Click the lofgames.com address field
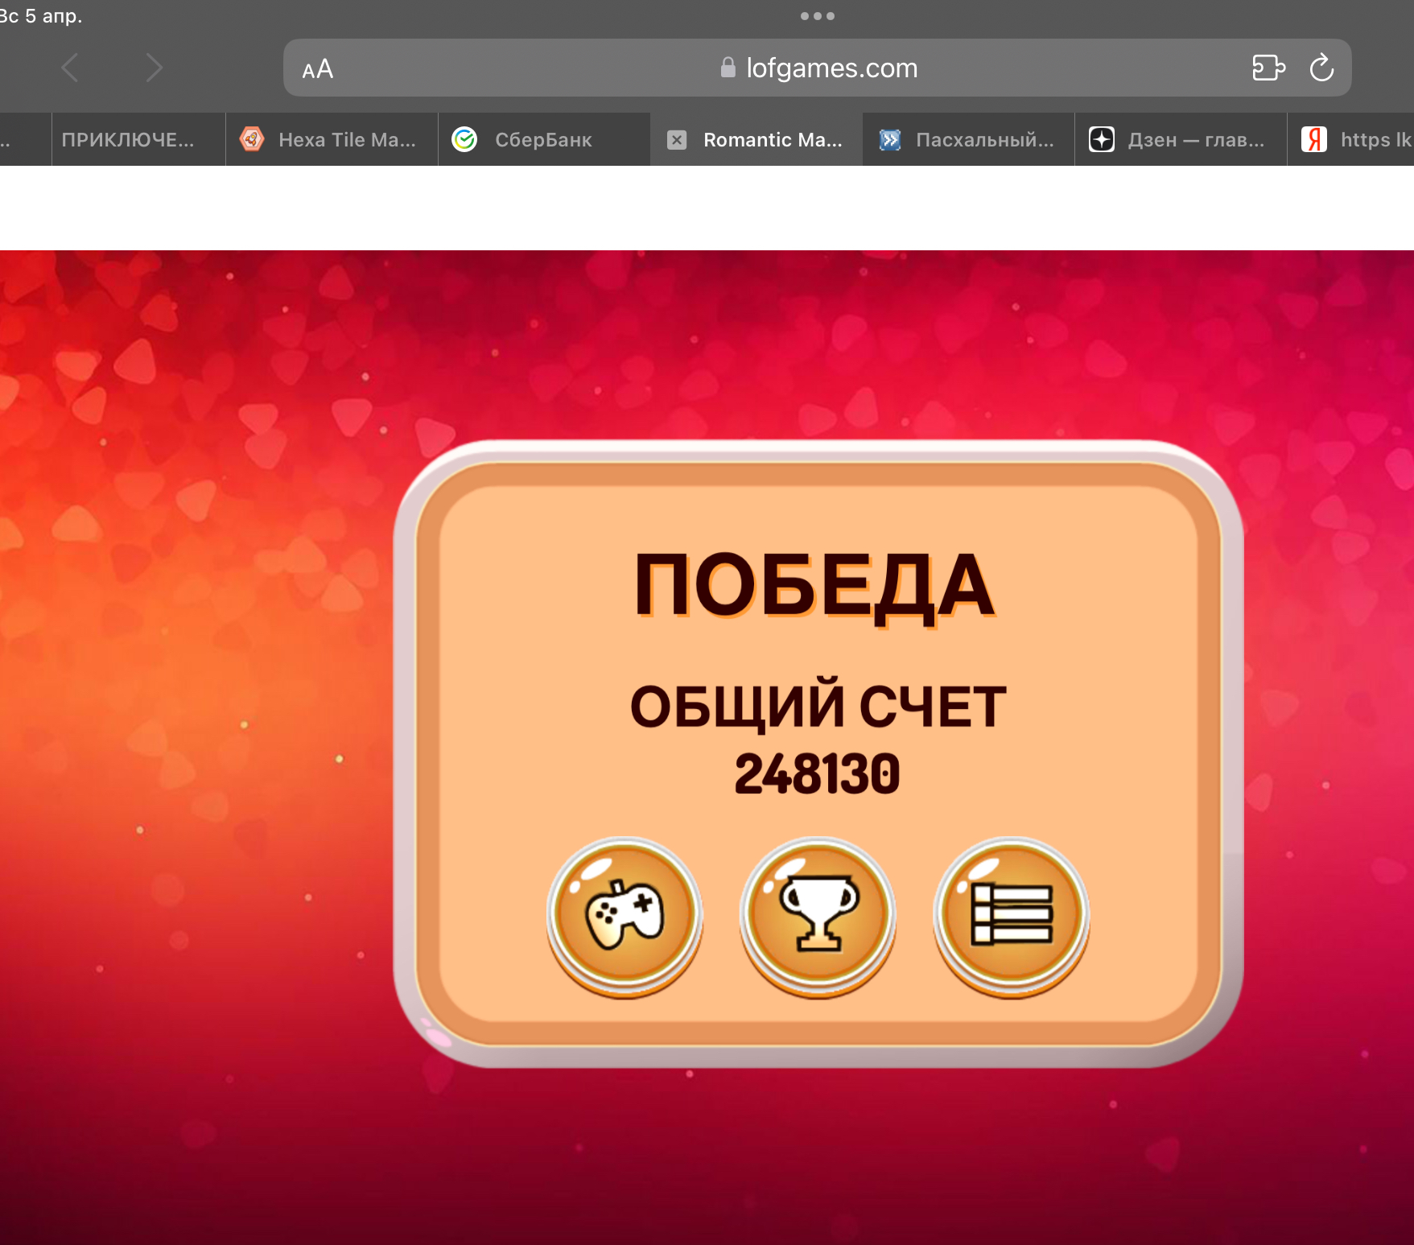Viewport: 1414px width, 1245px height. 817,68
